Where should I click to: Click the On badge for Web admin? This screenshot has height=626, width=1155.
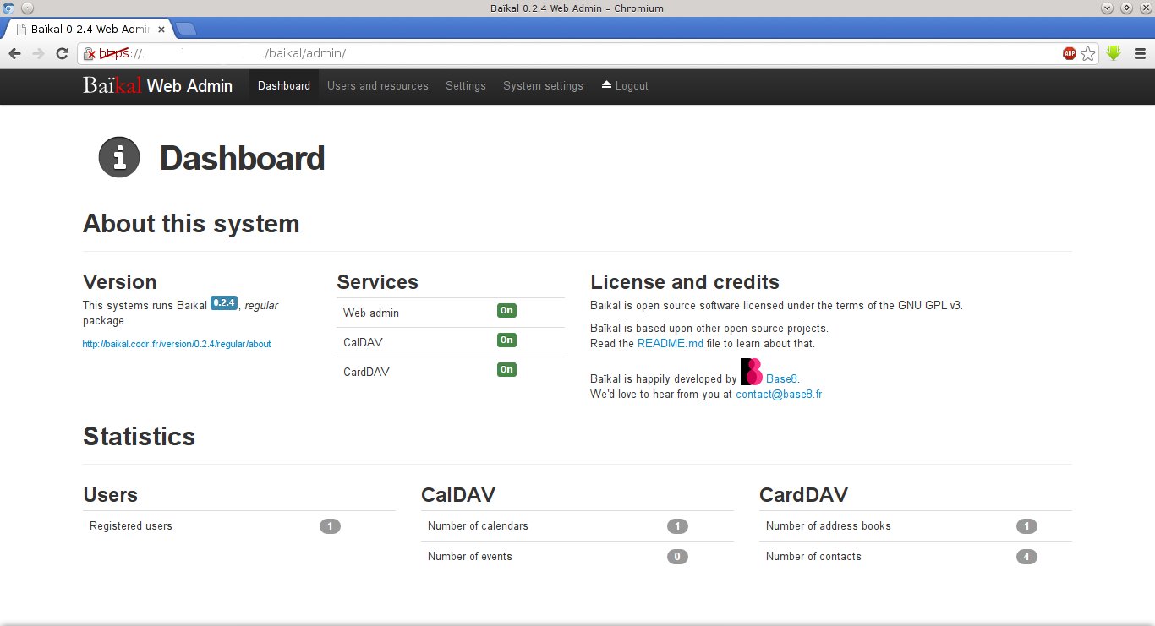[x=506, y=310]
